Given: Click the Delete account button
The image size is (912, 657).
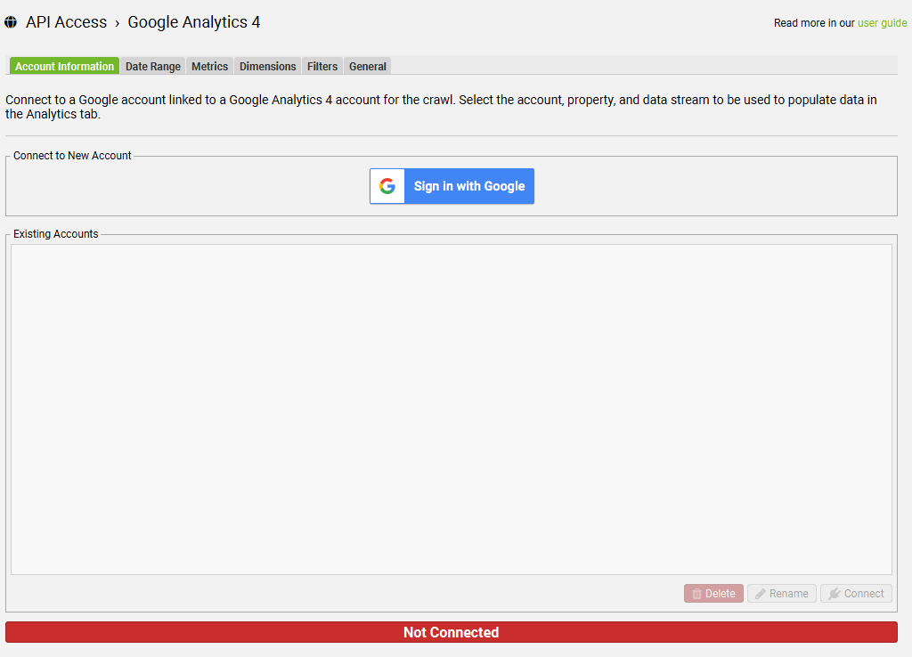Looking at the screenshot, I should tap(713, 593).
